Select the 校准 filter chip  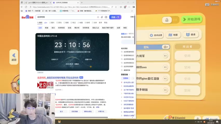tap(46, 28)
